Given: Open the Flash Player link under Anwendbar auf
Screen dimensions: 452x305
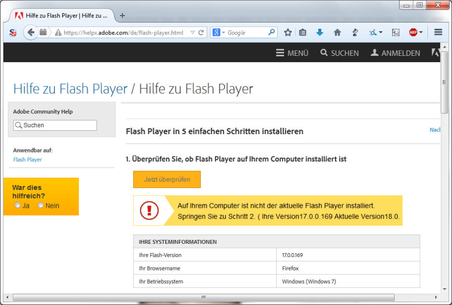Looking at the screenshot, I should (x=27, y=159).
